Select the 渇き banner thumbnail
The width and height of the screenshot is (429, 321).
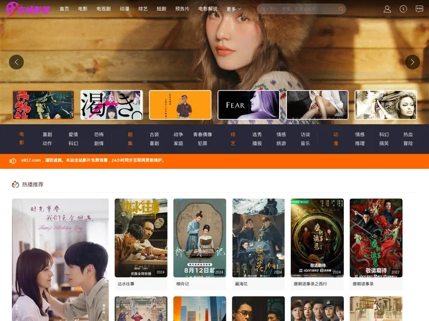[111, 105]
